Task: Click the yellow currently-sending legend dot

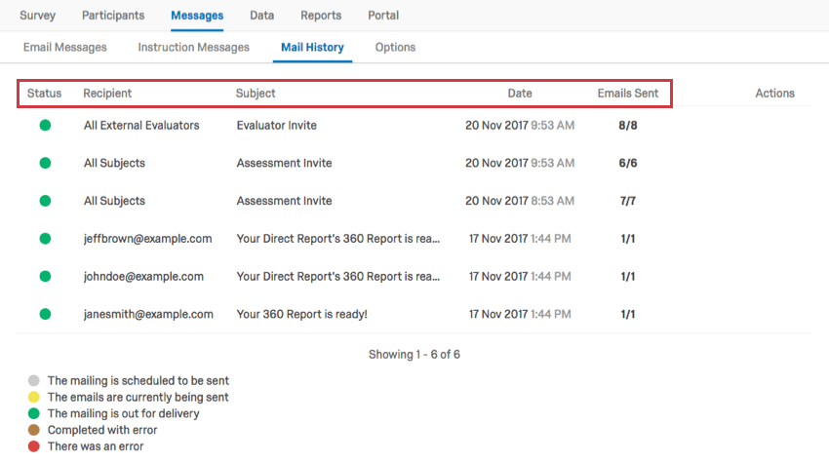Action: pyautogui.click(x=35, y=398)
